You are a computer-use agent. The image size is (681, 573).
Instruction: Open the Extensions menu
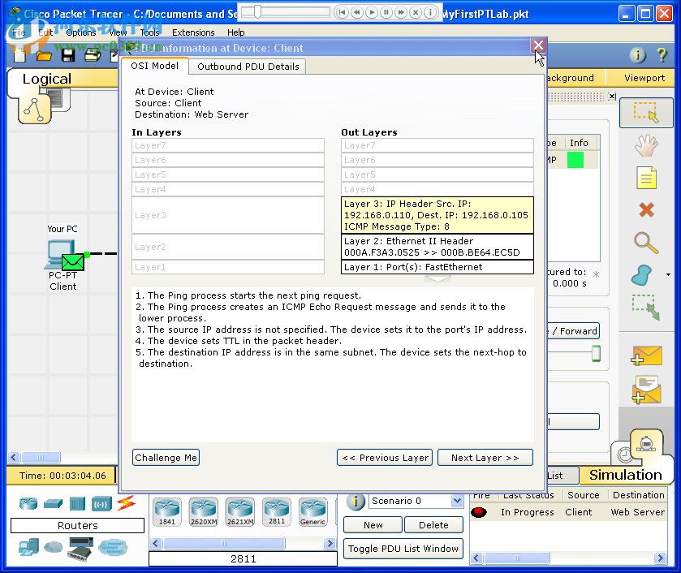pyautogui.click(x=193, y=32)
